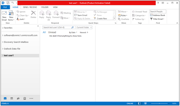This screenshot has height=106, width=180.
Task: Switch to Reading view in status bar
Action: (x=145, y=103)
